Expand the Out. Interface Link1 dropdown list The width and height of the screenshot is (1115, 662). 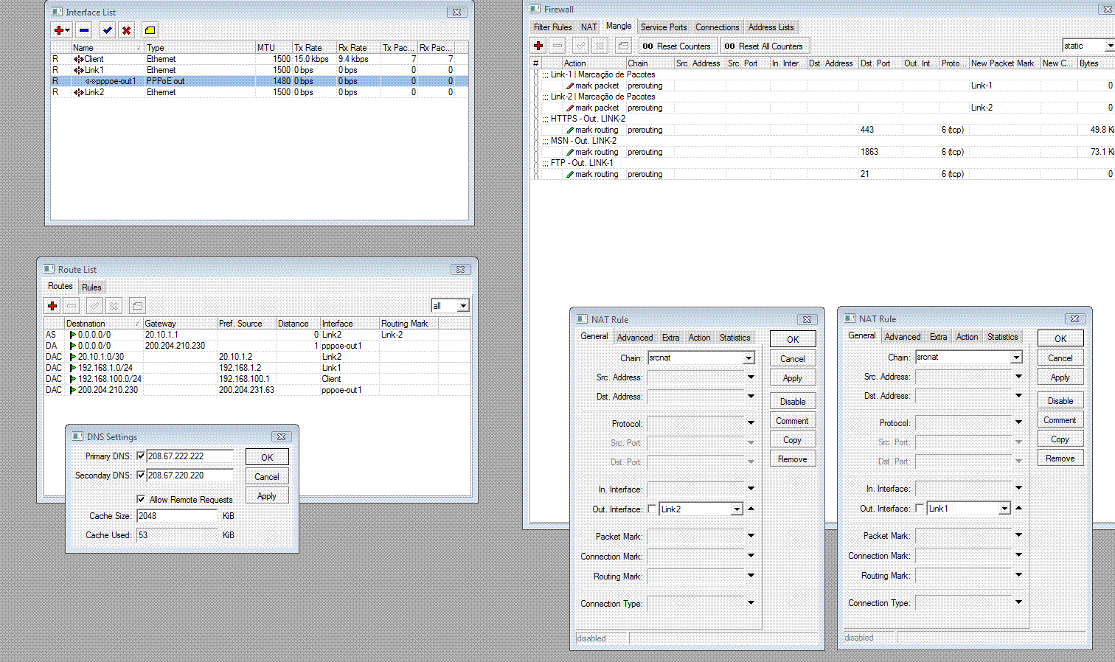(x=1004, y=509)
